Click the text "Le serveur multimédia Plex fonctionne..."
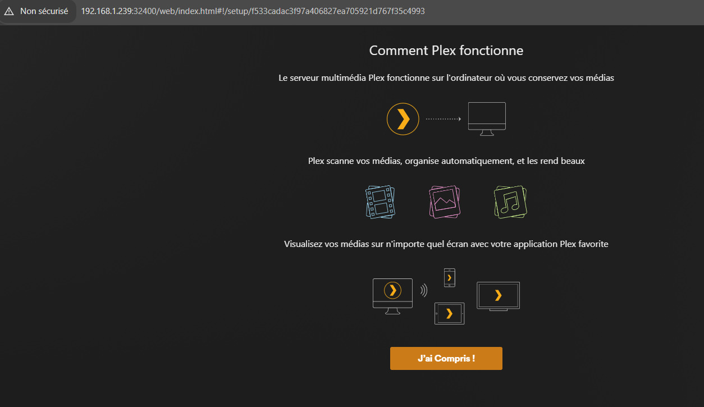 click(446, 78)
